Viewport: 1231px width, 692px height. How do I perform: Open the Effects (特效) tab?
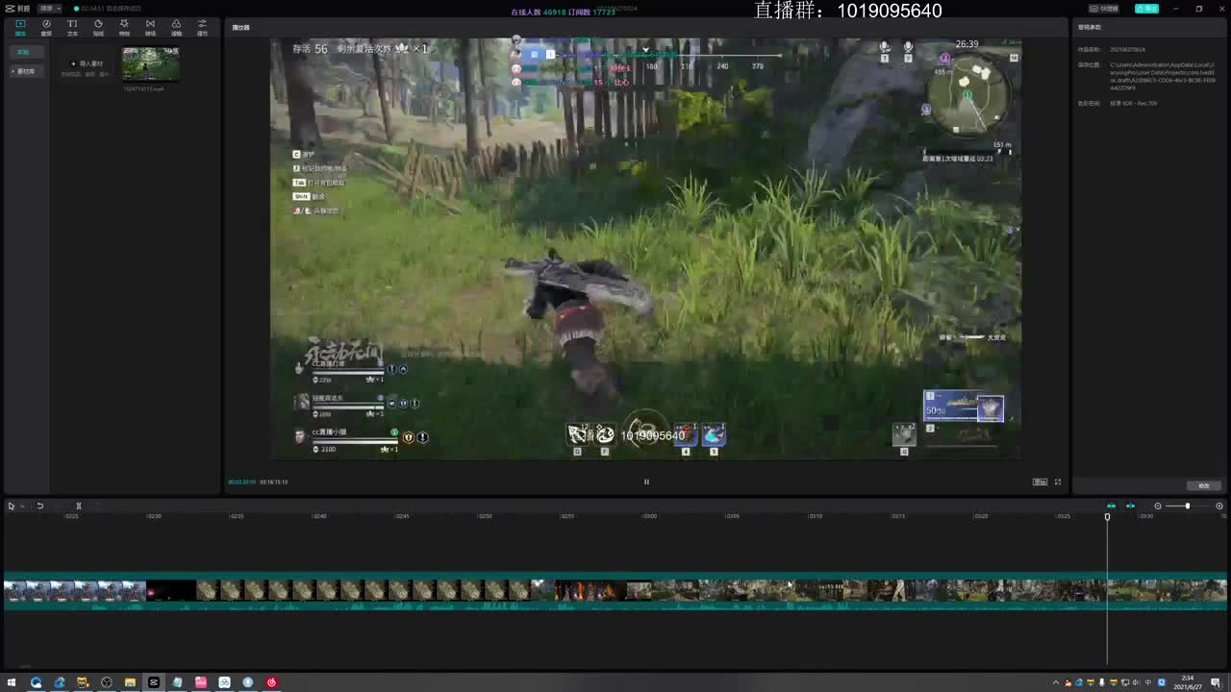coord(124,26)
